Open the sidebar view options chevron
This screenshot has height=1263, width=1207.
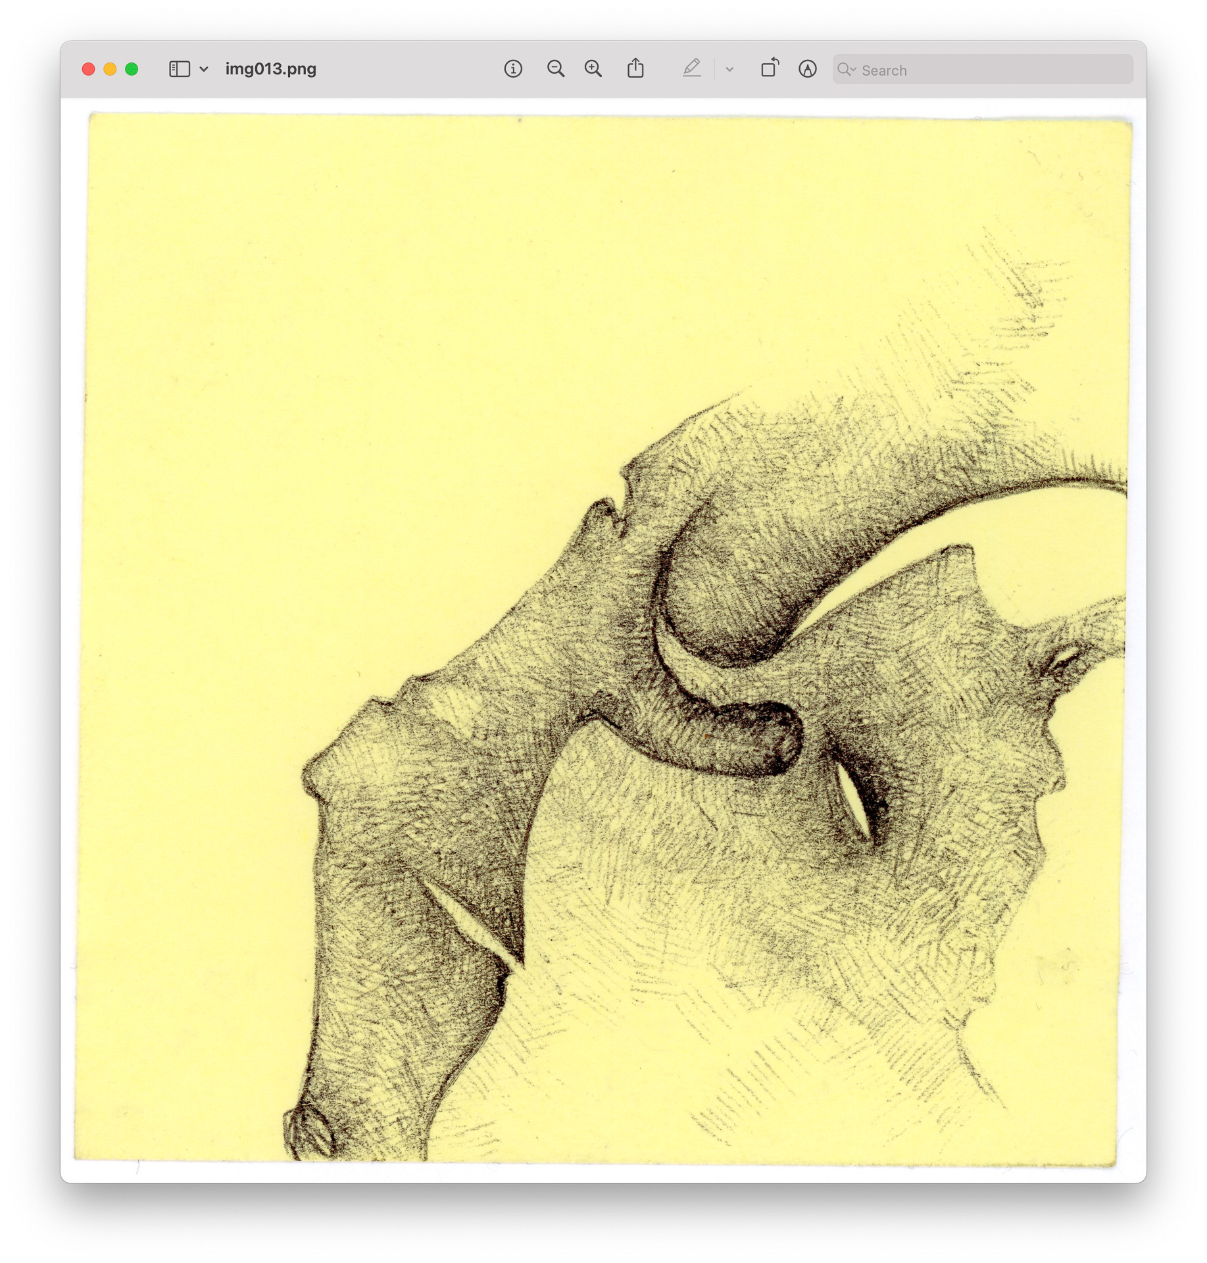pos(204,69)
